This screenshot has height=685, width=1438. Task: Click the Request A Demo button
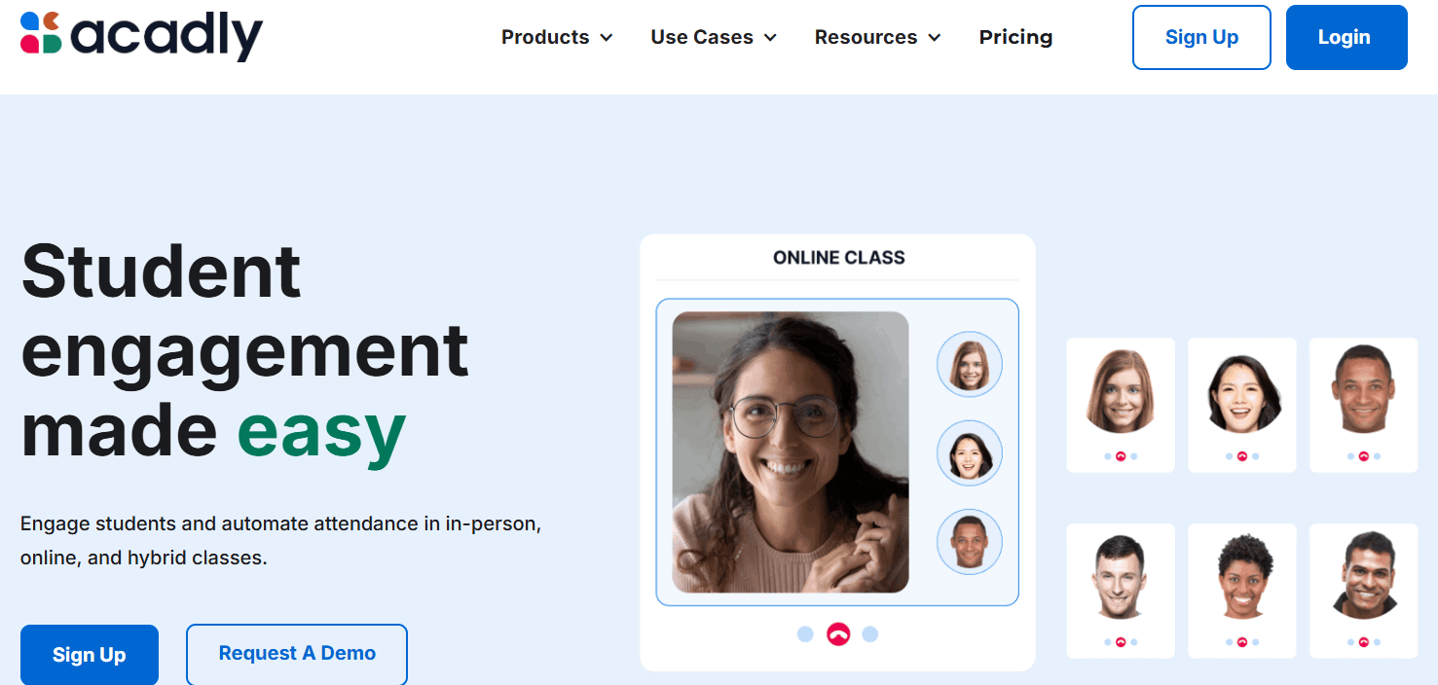pos(297,654)
